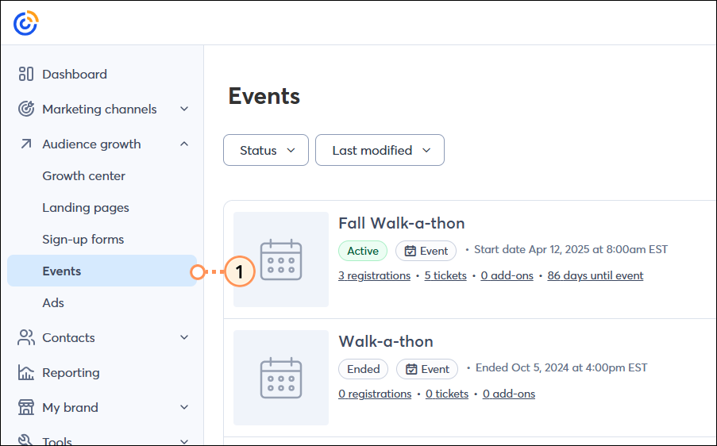The image size is (717, 446).
Task: Select Events in the sidebar
Action: pos(102,271)
